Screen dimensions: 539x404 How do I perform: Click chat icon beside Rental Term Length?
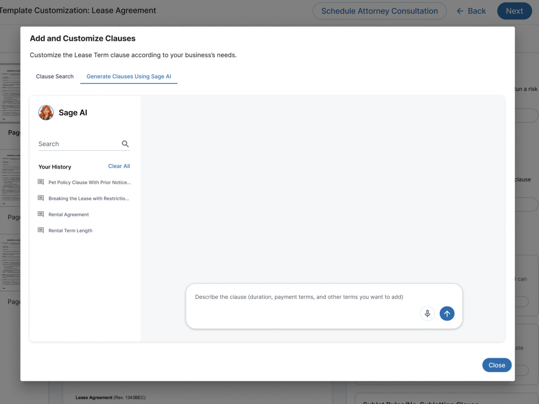[40, 230]
